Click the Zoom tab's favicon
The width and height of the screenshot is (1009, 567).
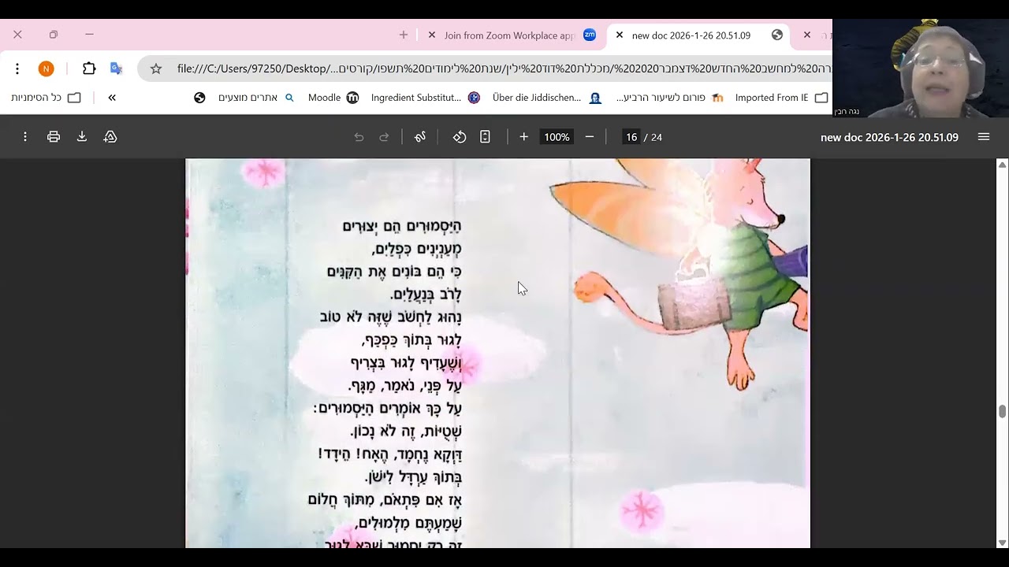coord(590,35)
